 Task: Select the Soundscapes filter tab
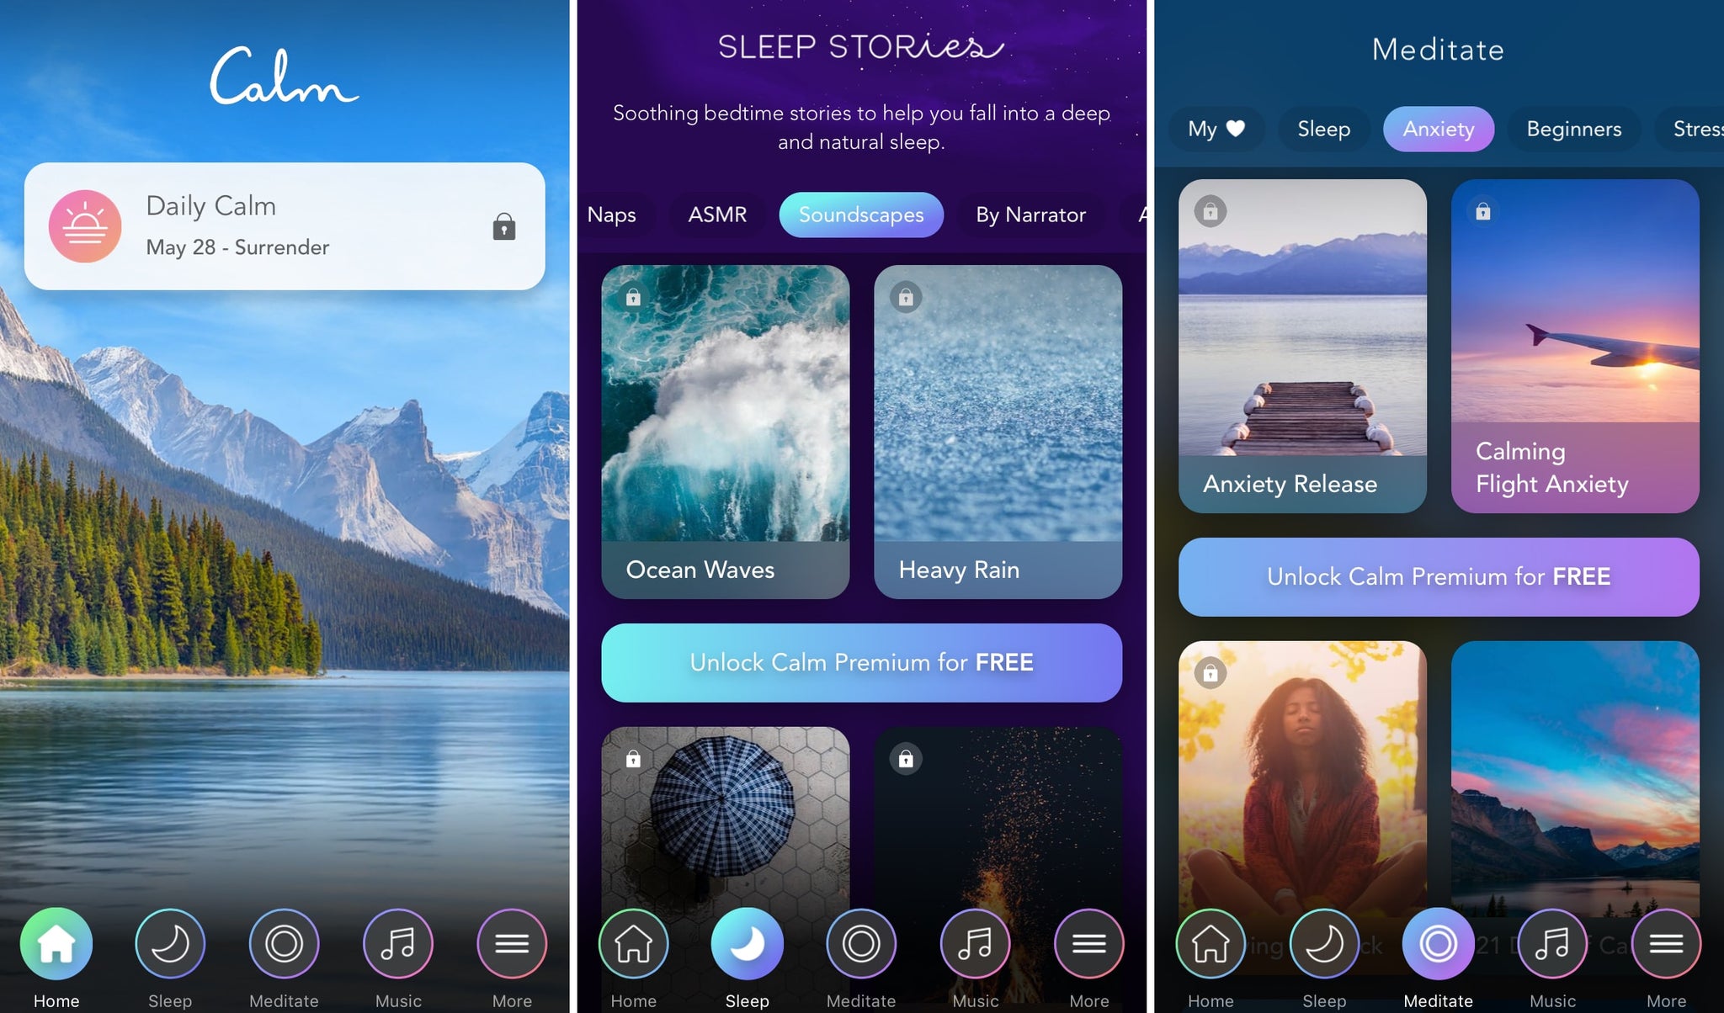[x=860, y=215]
